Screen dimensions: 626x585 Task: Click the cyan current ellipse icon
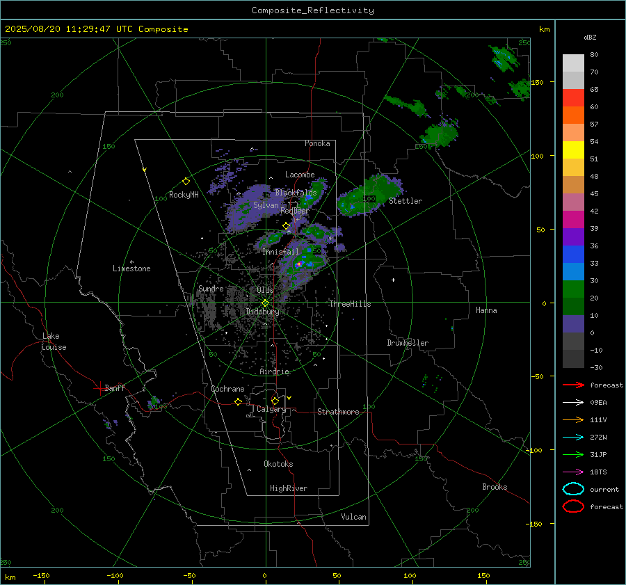(x=573, y=489)
